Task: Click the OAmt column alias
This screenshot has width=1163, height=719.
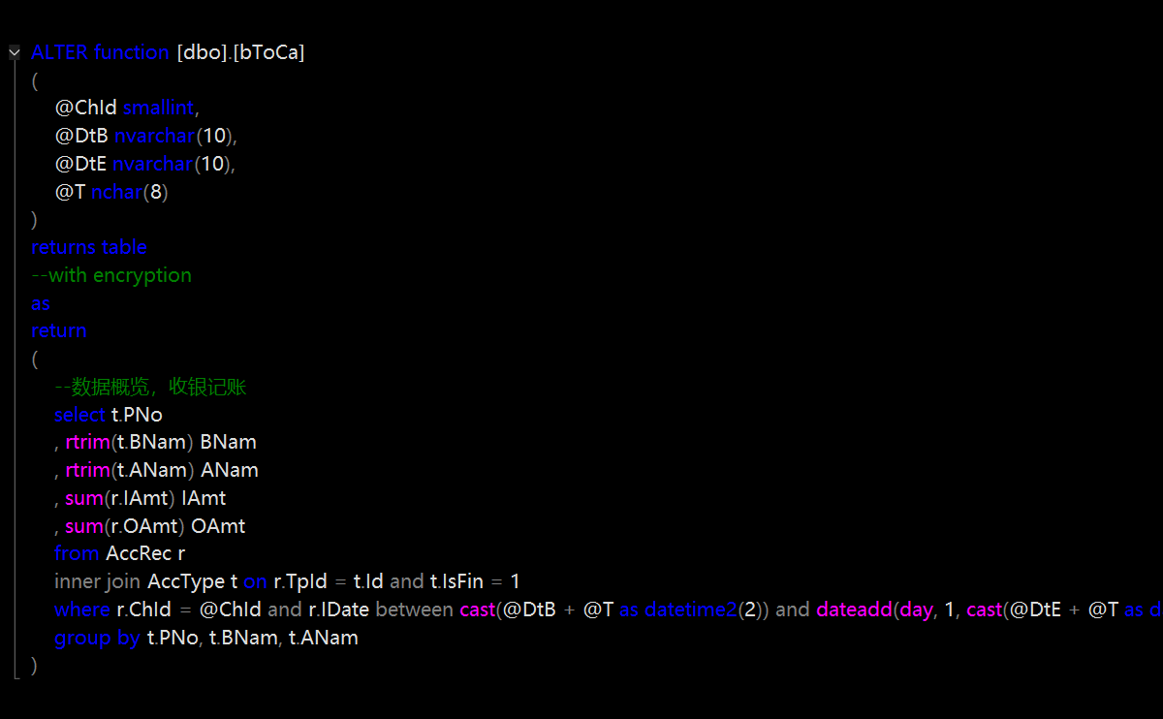Action: point(218,527)
